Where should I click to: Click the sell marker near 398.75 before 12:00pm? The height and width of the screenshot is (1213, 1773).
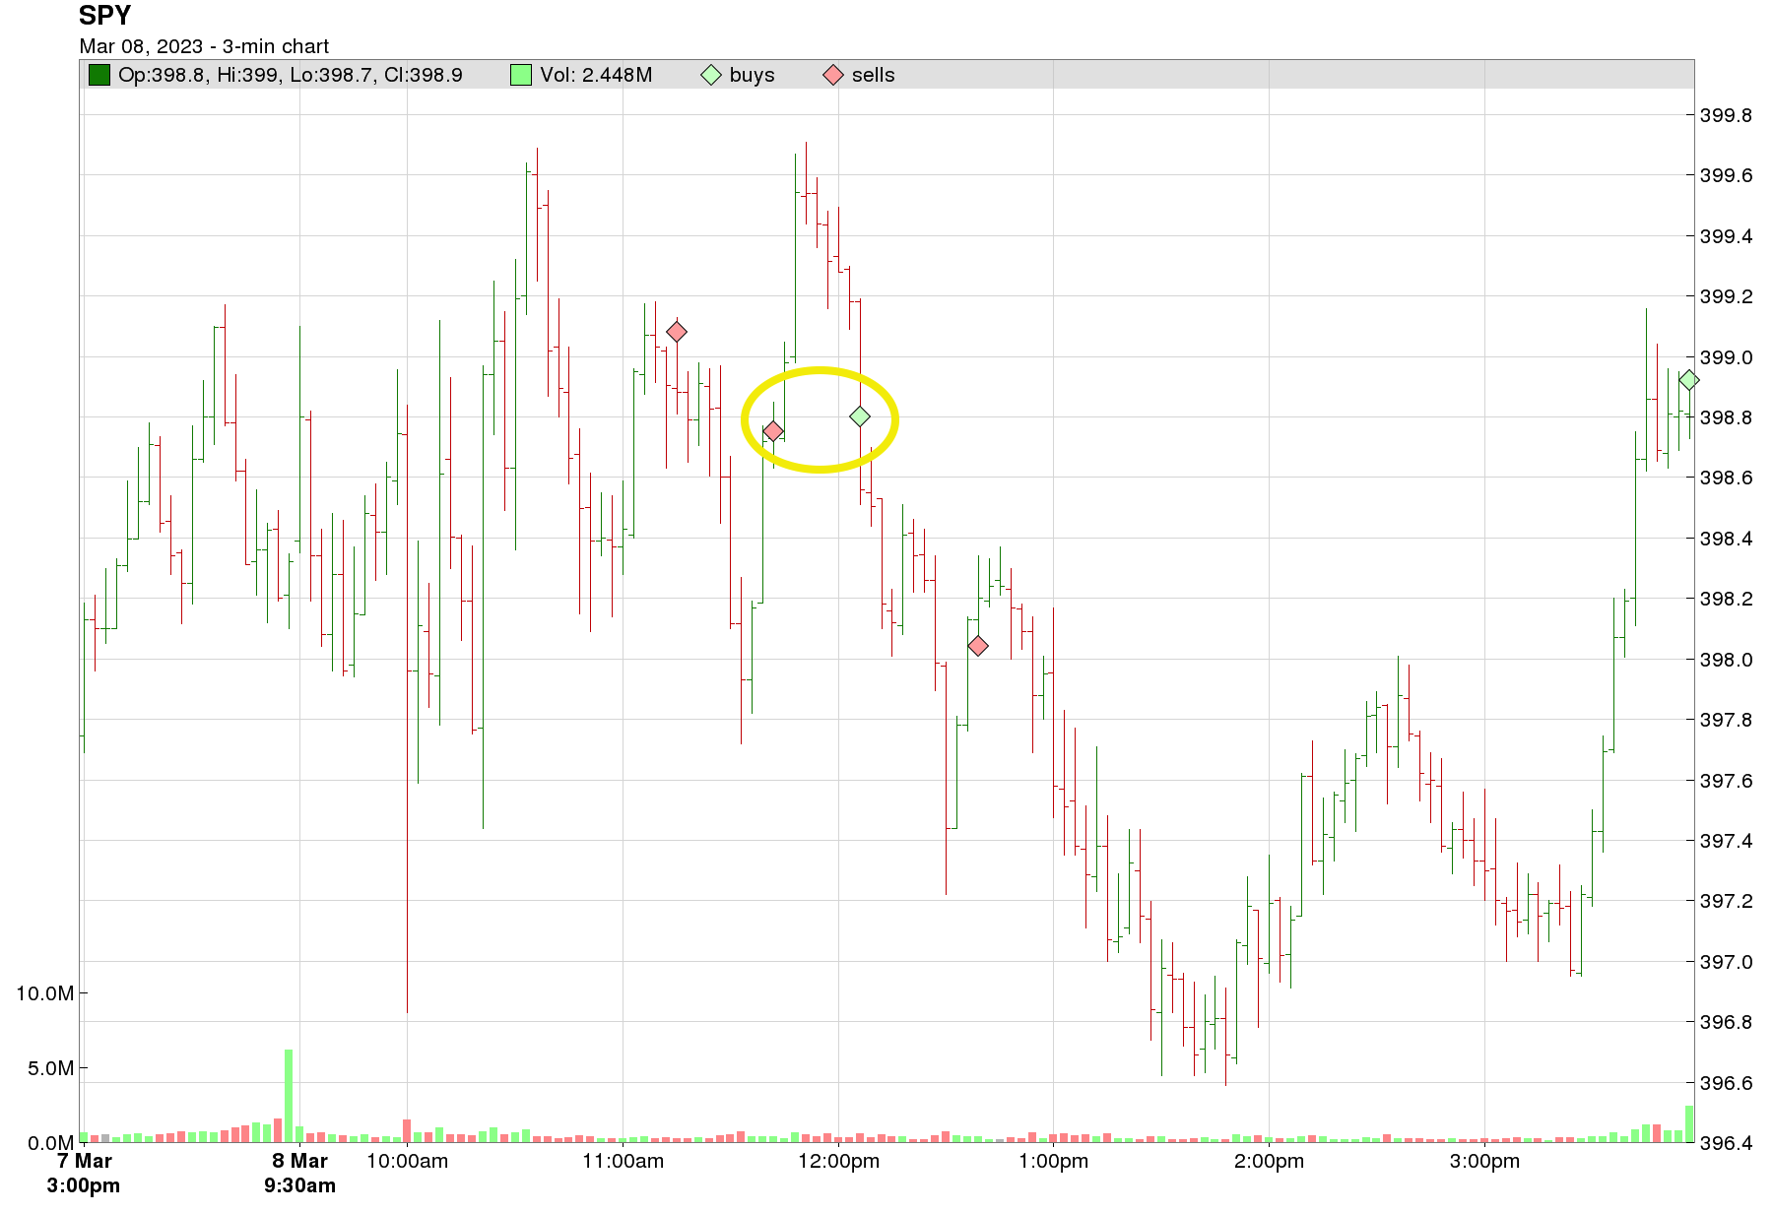point(773,431)
